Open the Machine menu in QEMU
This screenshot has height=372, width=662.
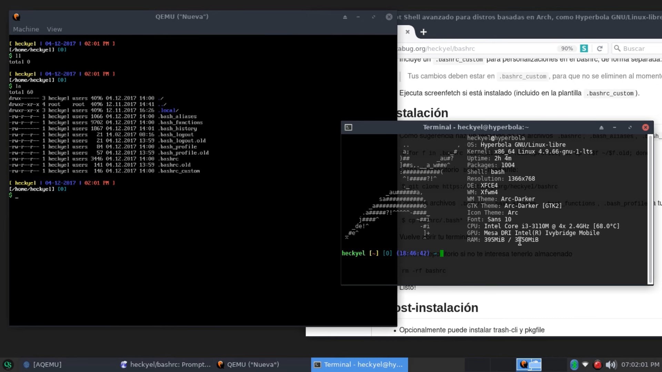[26, 29]
